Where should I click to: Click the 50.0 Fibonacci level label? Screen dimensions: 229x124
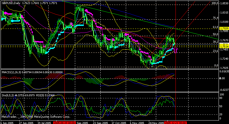point(215,34)
